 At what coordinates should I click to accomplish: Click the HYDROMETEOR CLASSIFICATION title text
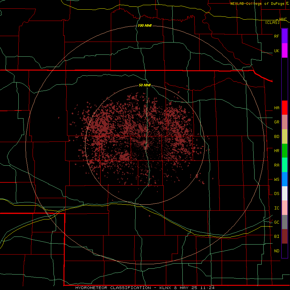pos(113,288)
